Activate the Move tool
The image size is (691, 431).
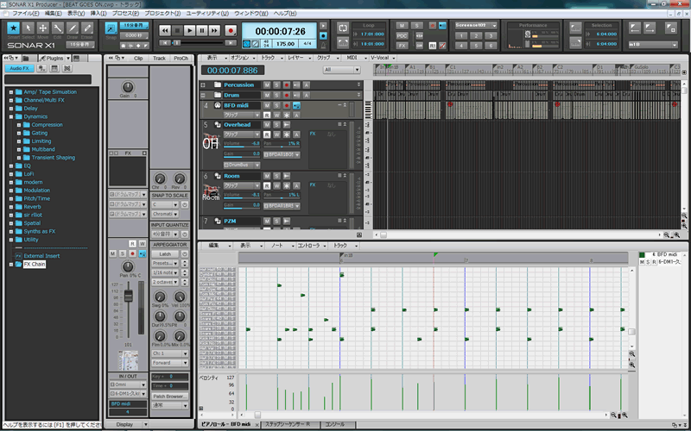point(42,28)
